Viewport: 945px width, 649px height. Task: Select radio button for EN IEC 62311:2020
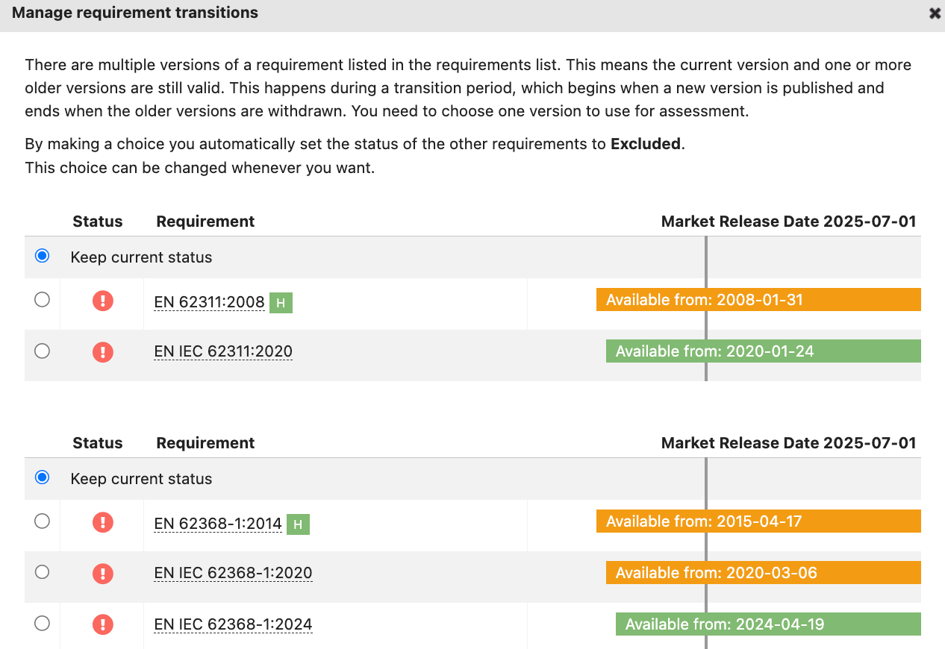pos(43,351)
